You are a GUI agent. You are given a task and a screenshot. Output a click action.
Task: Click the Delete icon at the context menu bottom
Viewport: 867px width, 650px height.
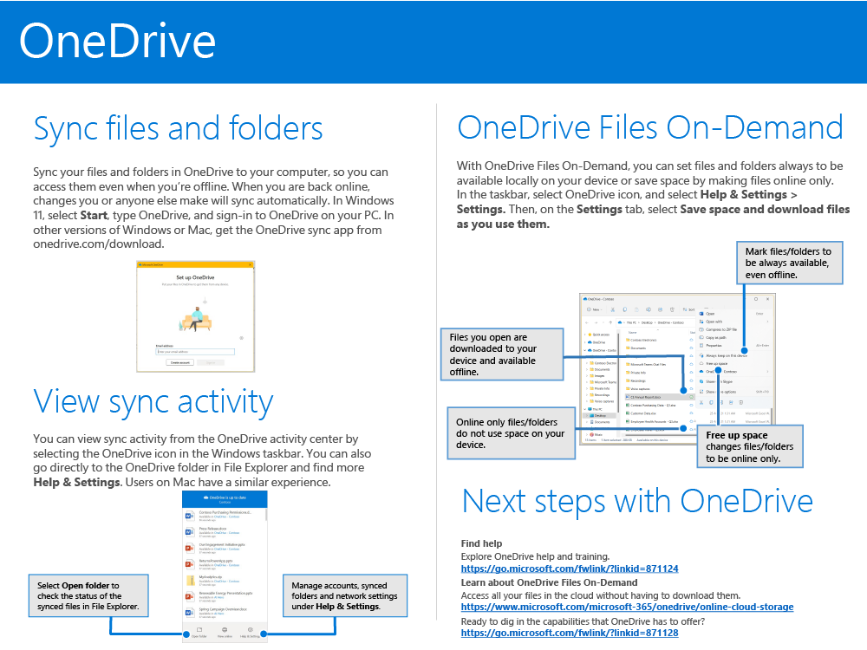pyautogui.click(x=741, y=402)
